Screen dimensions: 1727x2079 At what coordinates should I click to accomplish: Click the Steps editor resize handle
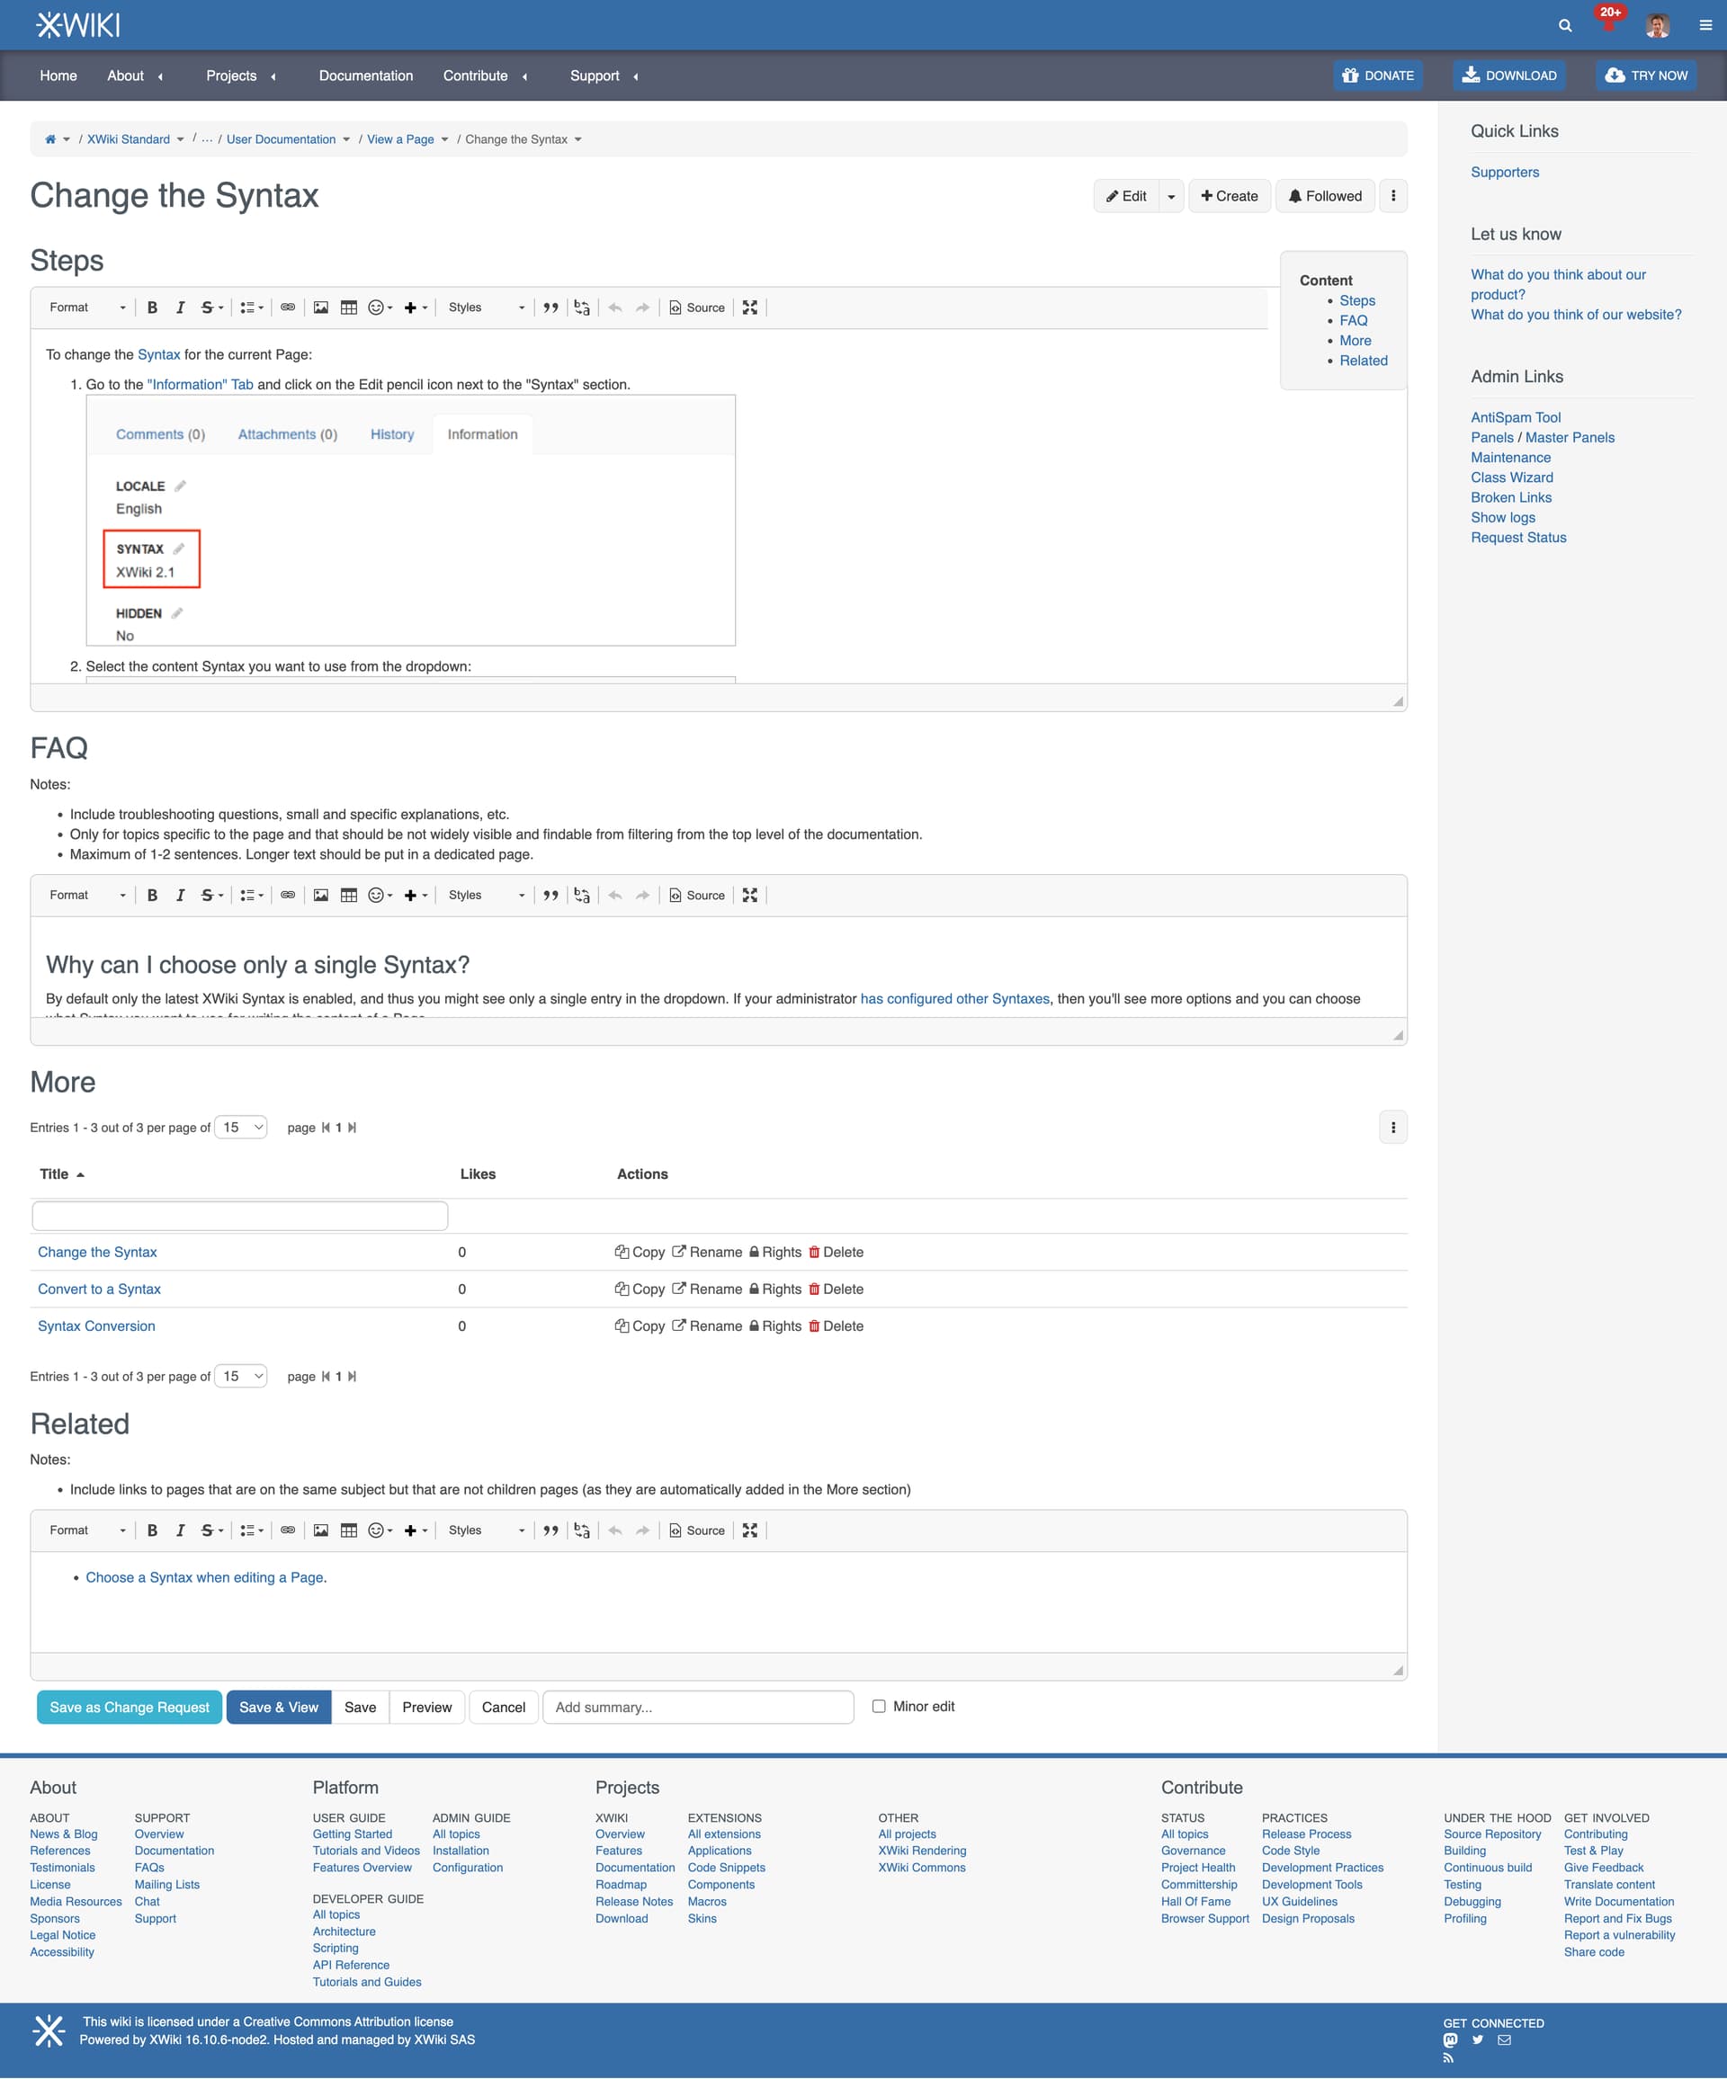[1397, 700]
